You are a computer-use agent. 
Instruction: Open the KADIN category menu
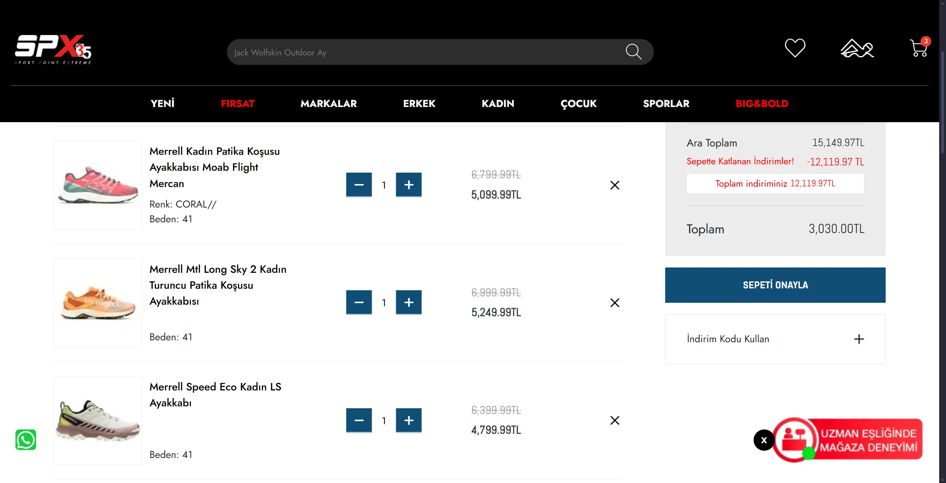(498, 104)
